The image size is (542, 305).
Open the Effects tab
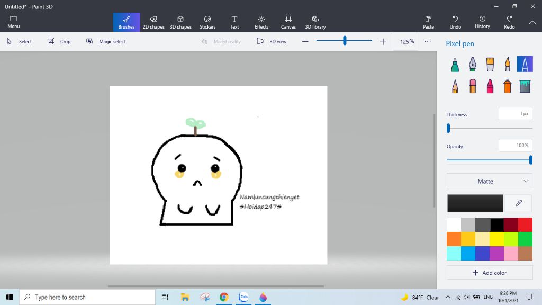[261, 22]
